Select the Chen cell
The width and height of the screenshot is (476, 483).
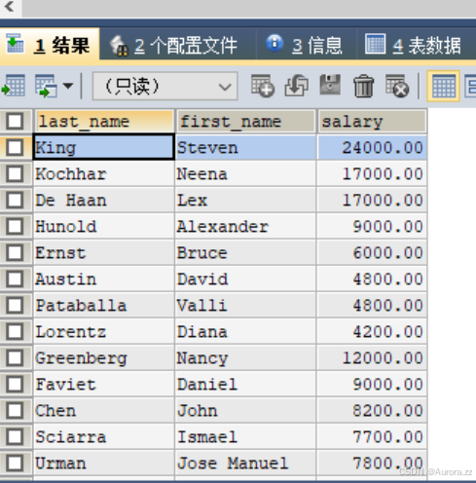[104, 411]
